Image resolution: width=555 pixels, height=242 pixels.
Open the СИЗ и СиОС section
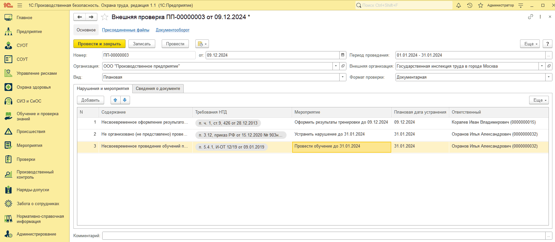point(29,101)
